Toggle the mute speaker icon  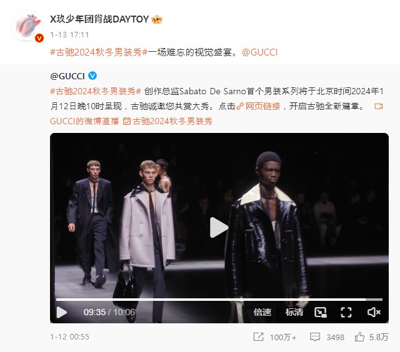pos(374,312)
